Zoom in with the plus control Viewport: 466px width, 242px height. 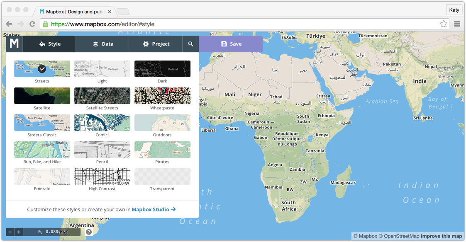click(18, 232)
